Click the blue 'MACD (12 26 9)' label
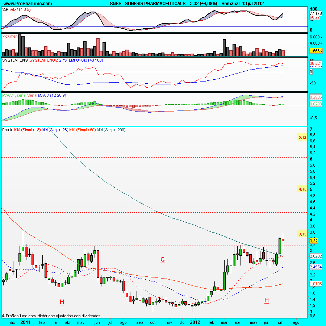 click(52, 95)
